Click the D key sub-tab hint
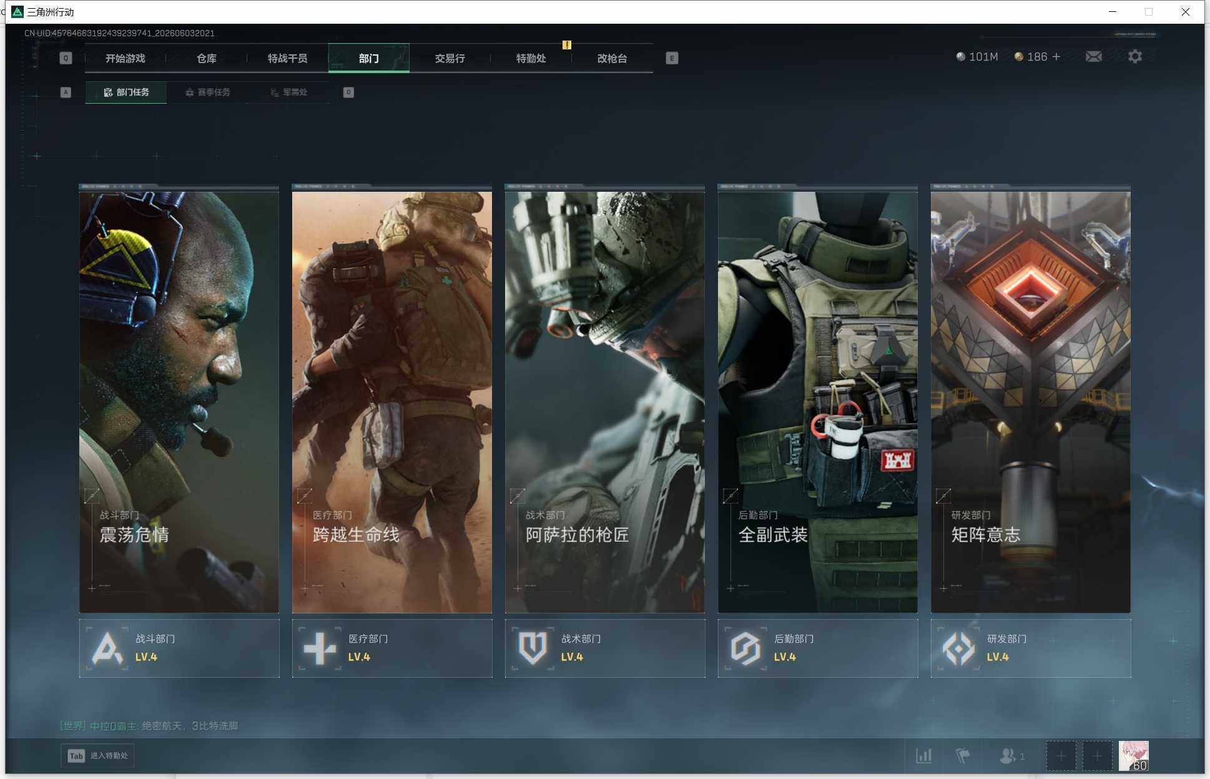Viewport: 1210px width, 779px height. 348,92
